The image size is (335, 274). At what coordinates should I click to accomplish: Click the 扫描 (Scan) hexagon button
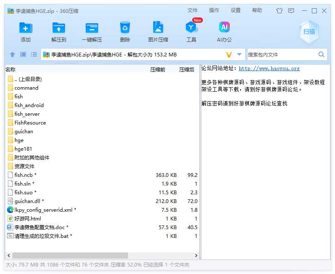click(x=309, y=32)
